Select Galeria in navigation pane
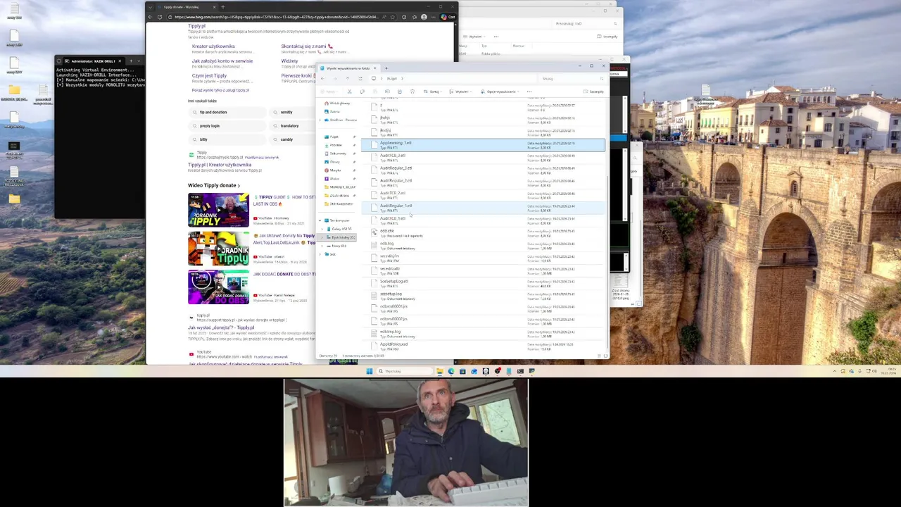Viewport: 901px width, 507px height. (x=332, y=111)
